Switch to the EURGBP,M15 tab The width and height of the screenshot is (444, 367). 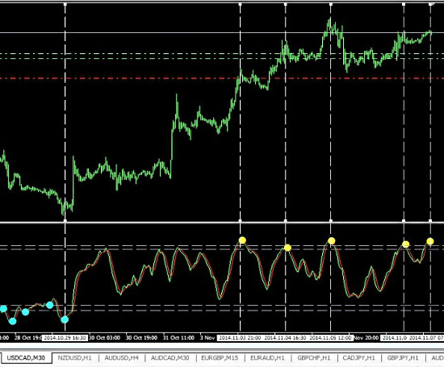click(220, 358)
